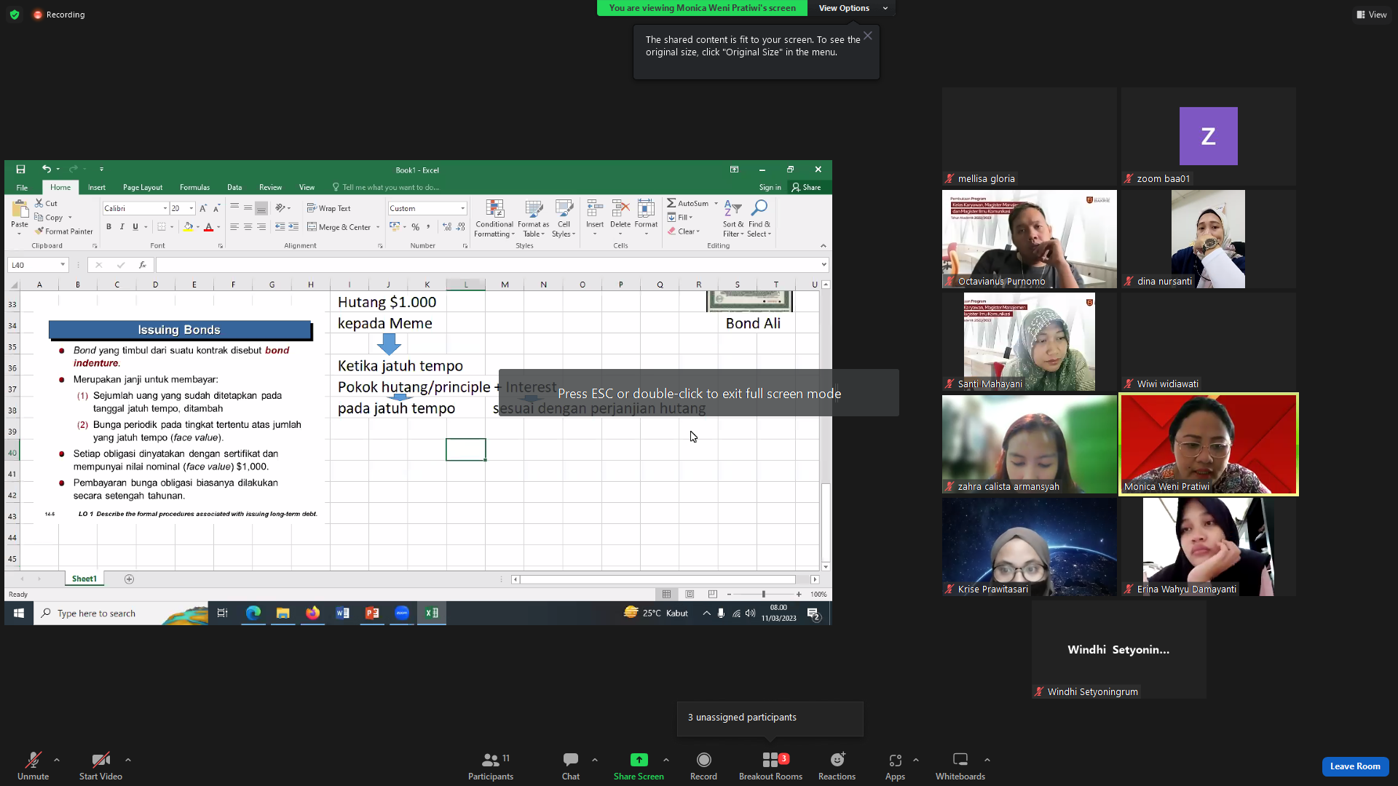Open Word from the shared taskbar
The width and height of the screenshot is (1398, 786).
click(342, 614)
